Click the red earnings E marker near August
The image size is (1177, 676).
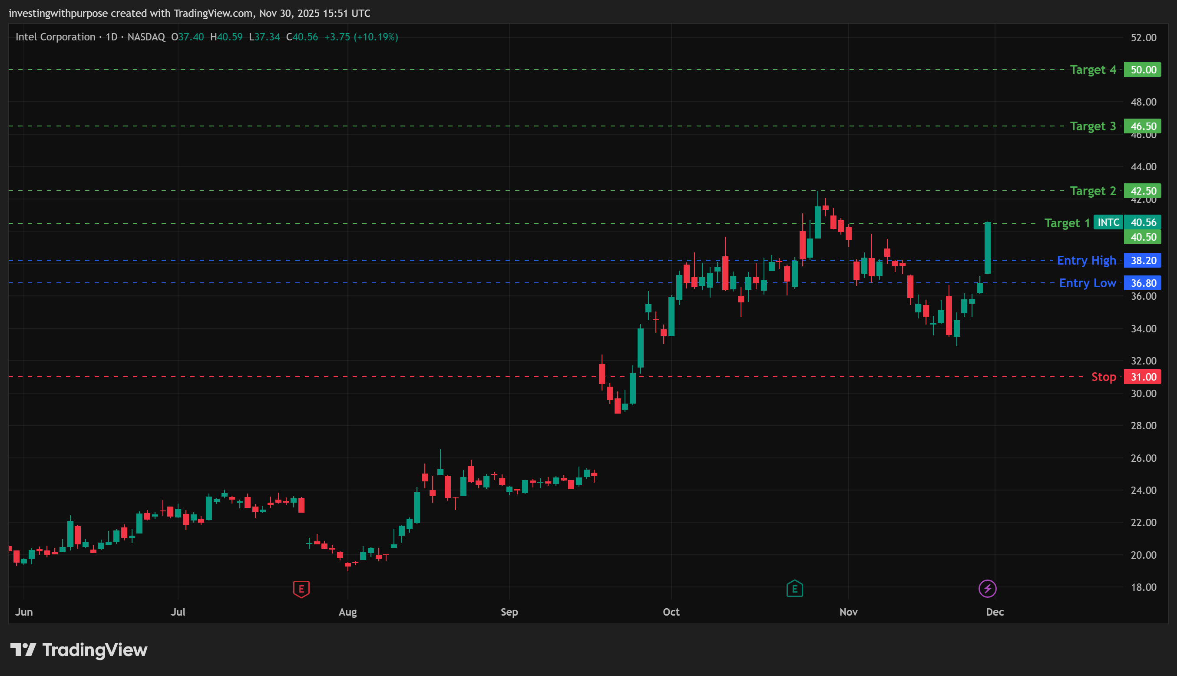pos(301,589)
